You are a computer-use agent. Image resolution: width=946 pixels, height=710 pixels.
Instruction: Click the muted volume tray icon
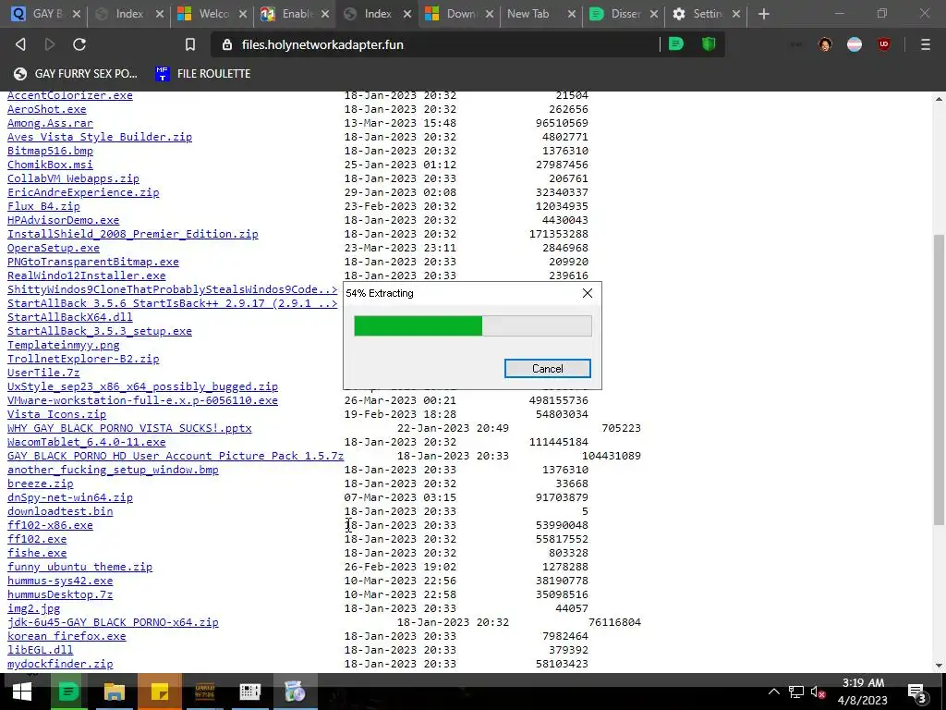[818, 692]
